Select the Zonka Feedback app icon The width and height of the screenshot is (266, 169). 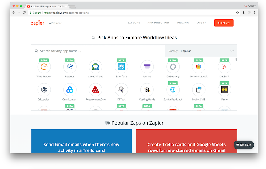click(173, 90)
